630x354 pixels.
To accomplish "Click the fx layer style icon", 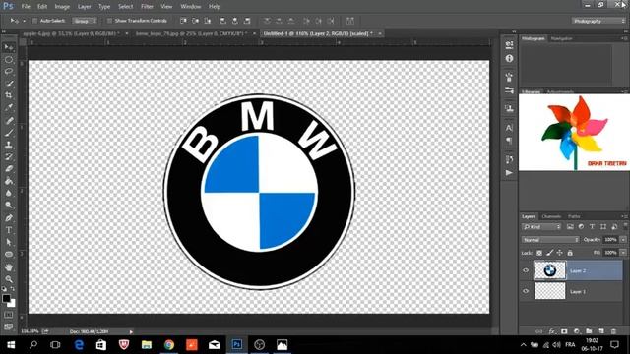I will pos(552,331).
